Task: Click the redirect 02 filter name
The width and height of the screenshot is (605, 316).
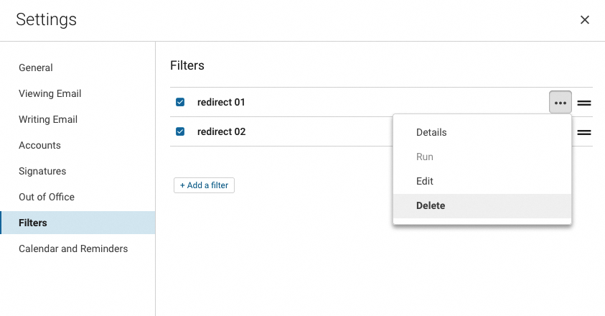Action: (x=221, y=132)
